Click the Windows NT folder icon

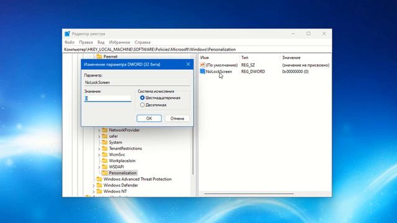click(x=99, y=191)
